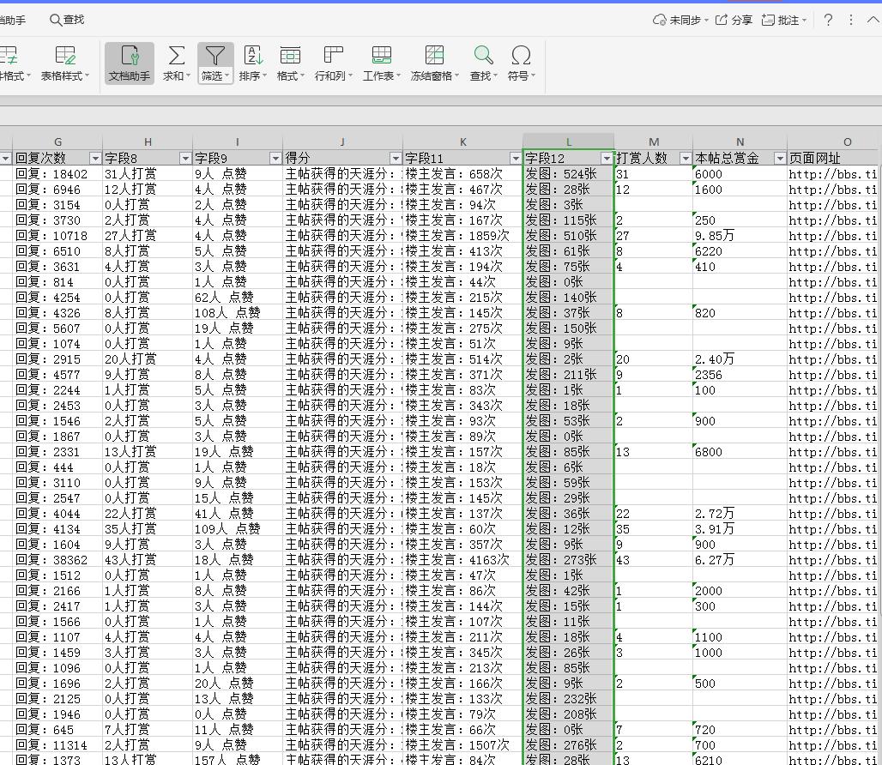The width and height of the screenshot is (882, 765).
Task: Click the 工作表 worksheet icon
Action: 382,57
